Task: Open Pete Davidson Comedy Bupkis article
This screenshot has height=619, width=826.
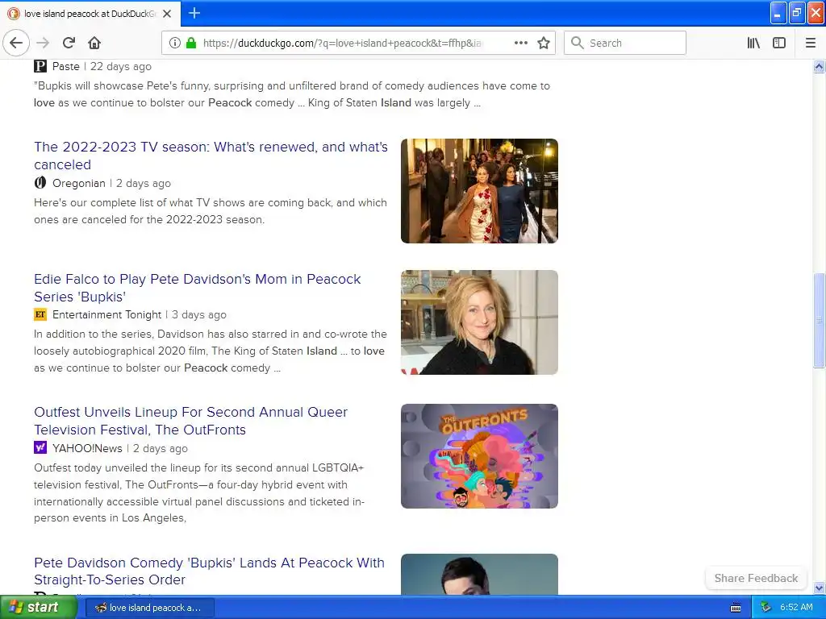Action: pyautogui.click(x=209, y=571)
